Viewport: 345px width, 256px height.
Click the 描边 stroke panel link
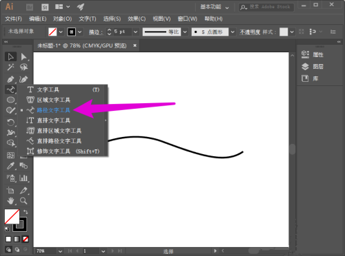95,32
